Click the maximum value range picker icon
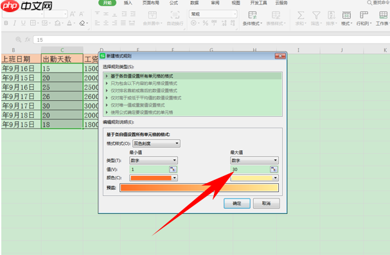390x255 pixels. click(274, 170)
